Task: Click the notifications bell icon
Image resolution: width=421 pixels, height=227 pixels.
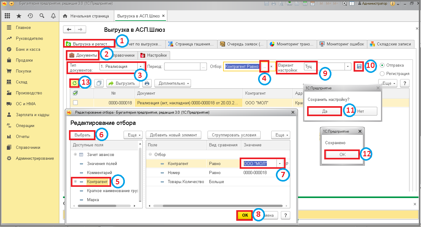Action: pos(53,16)
